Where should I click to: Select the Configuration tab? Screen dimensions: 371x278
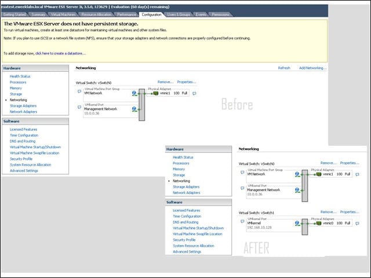(151, 14)
